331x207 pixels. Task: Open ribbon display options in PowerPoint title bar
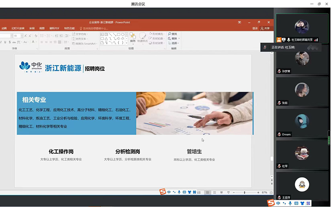pyautogui.click(x=240, y=22)
